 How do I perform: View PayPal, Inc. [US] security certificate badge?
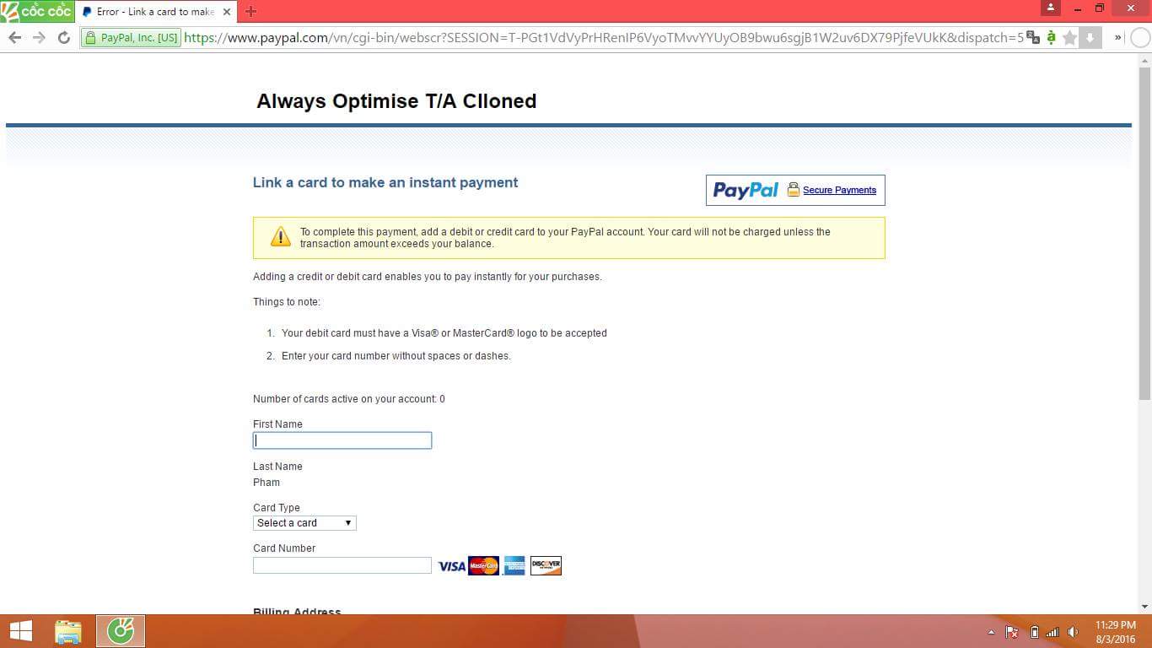coord(131,37)
